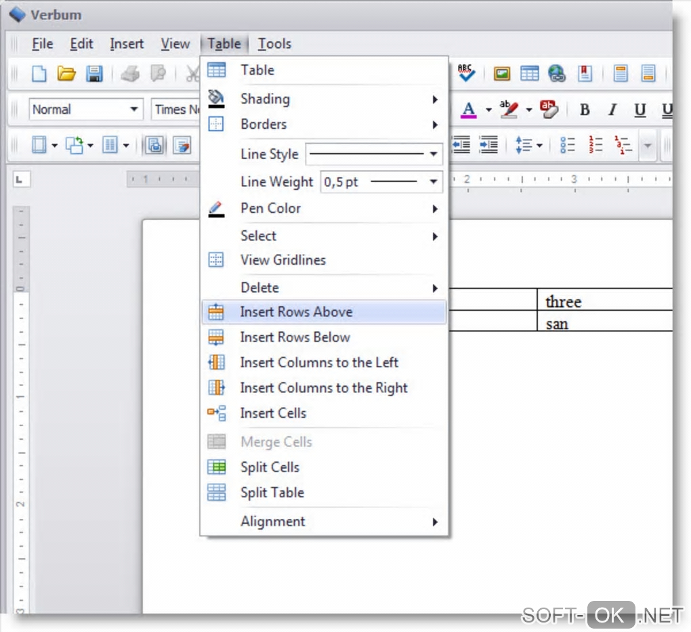
Task: Open the Delete submenu
Action: coord(324,288)
